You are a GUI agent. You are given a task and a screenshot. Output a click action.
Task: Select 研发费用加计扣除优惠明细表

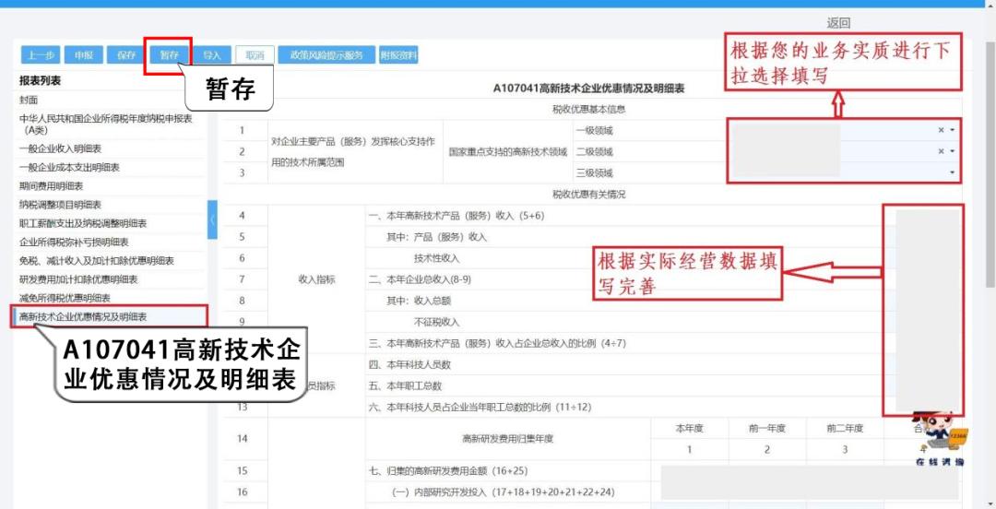pos(78,279)
